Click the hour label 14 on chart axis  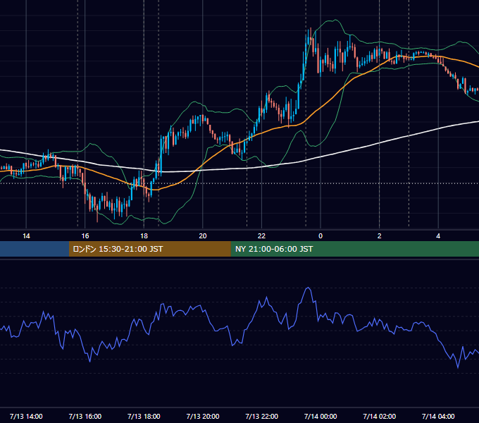(x=26, y=236)
